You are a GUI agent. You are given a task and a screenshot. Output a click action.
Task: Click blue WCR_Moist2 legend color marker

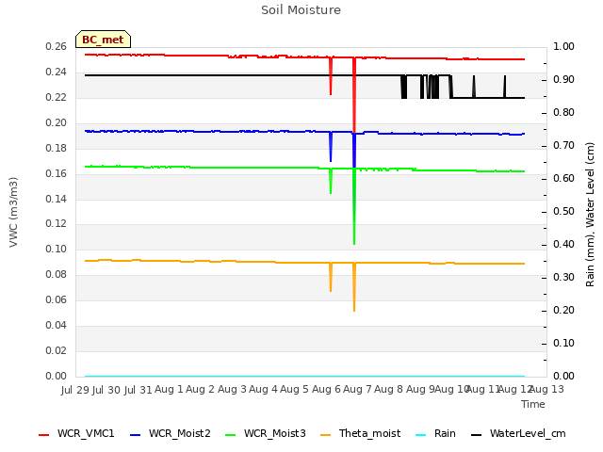click(136, 435)
